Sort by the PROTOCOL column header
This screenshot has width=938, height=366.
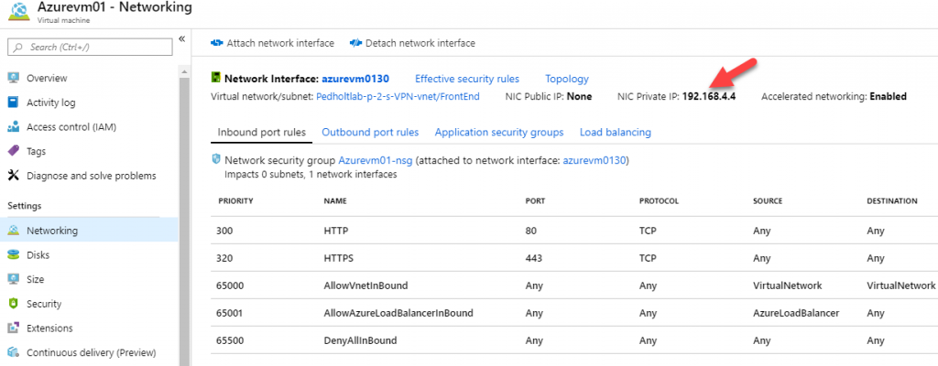[x=659, y=201]
